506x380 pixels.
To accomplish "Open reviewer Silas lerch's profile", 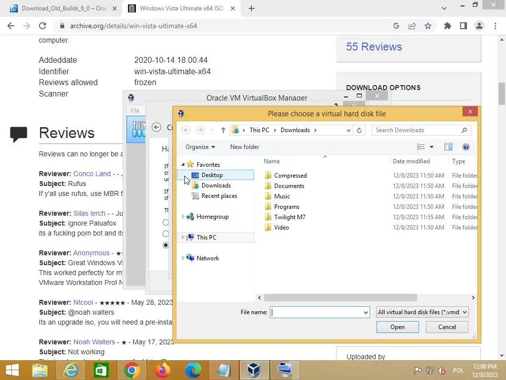I will pos(89,214).
